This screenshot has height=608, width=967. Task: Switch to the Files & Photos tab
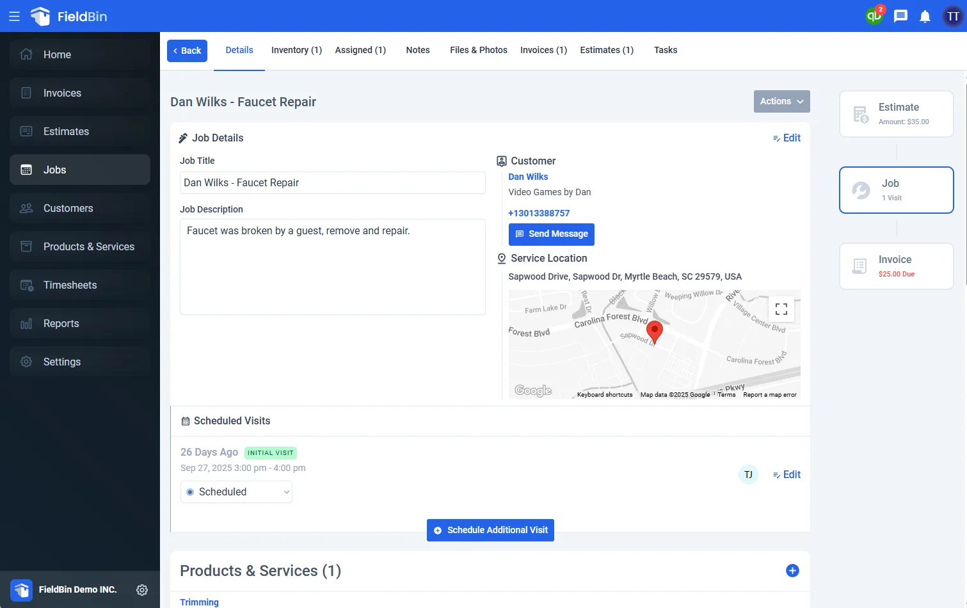click(x=479, y=50)
